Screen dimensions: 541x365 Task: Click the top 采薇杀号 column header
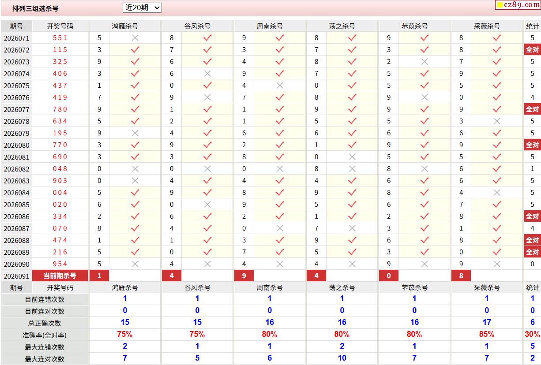click(487, 26)
